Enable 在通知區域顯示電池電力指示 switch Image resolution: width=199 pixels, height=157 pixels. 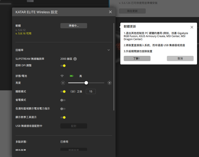click(x=63, y=109)
